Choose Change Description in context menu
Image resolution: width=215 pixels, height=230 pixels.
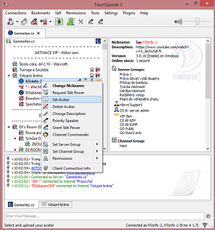pyautogui.click(x=72, y=114)
